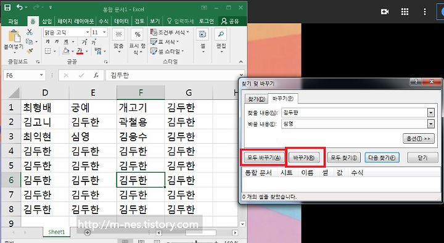Switch to the Data (데이터) tab
Screen dimensions: 444x243
[x=121, y=21]
